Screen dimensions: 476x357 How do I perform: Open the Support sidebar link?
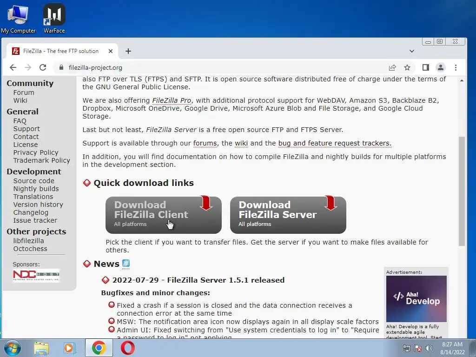coord(26,129)
